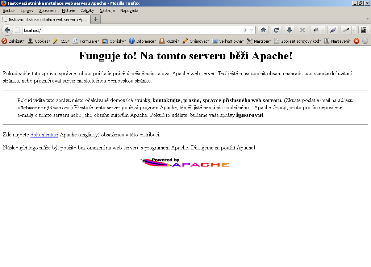Open the URL history dropdown arrow
371x267 pixels.
point(251,30)
